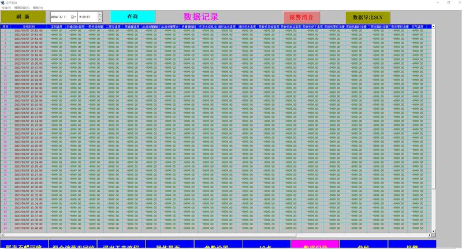This screenshot has width=462, height=249.
Task: Switch to the magenta 数据记录 bottom tab
Action: tap(315, 244)
